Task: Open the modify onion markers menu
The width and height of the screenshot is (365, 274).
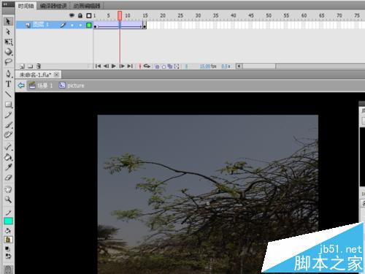Action: point(177,66)
